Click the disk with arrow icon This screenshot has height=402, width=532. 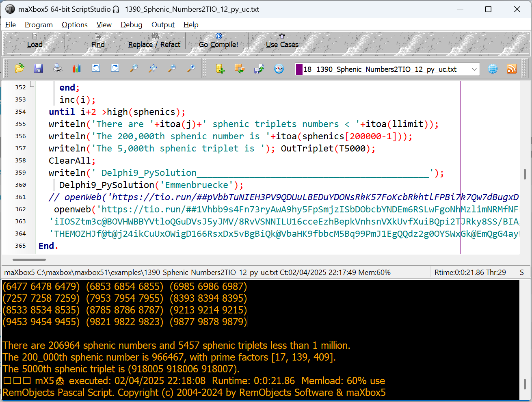[x=259, y=69]
